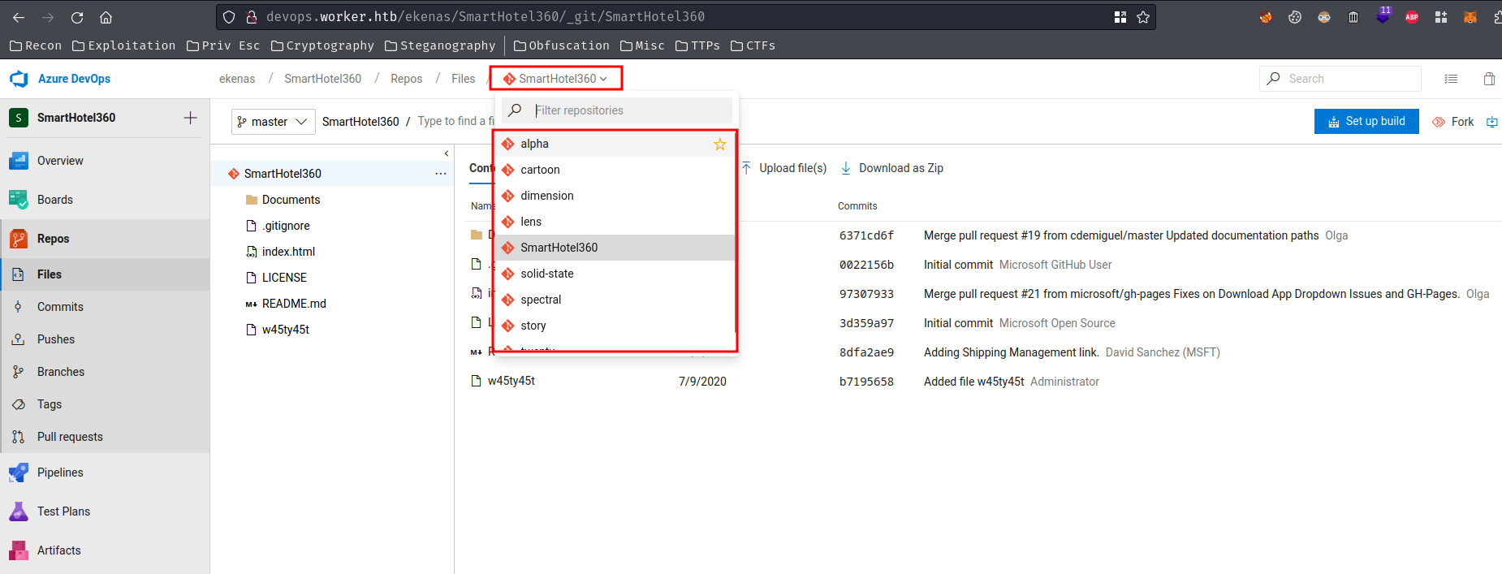Select the solid-state repository

tap(615, 274)
